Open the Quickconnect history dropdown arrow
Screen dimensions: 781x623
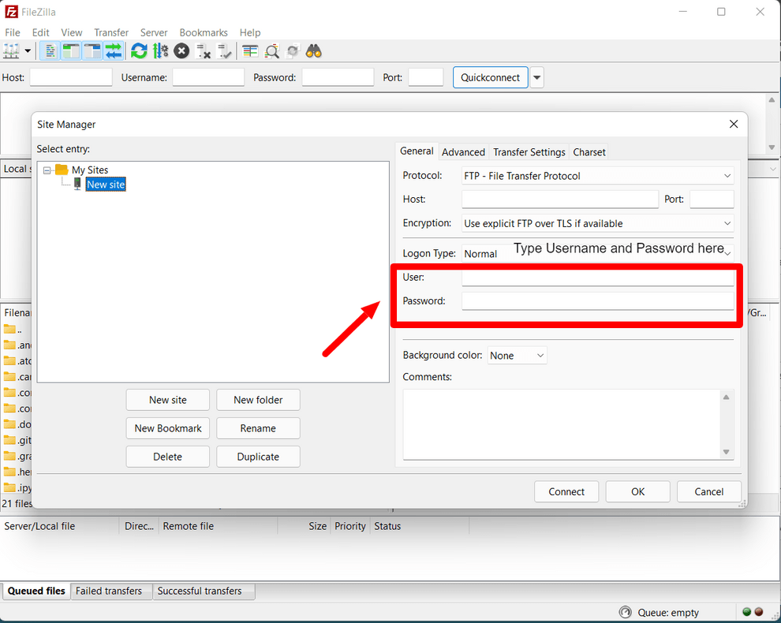click(537, 77)
